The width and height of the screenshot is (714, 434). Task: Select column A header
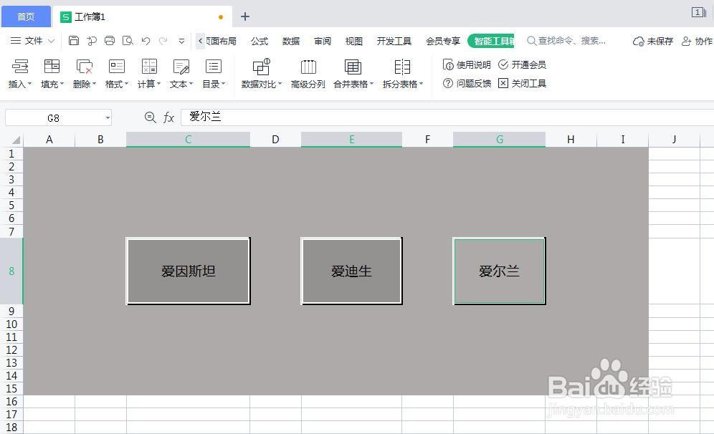(x=49, y=140)
